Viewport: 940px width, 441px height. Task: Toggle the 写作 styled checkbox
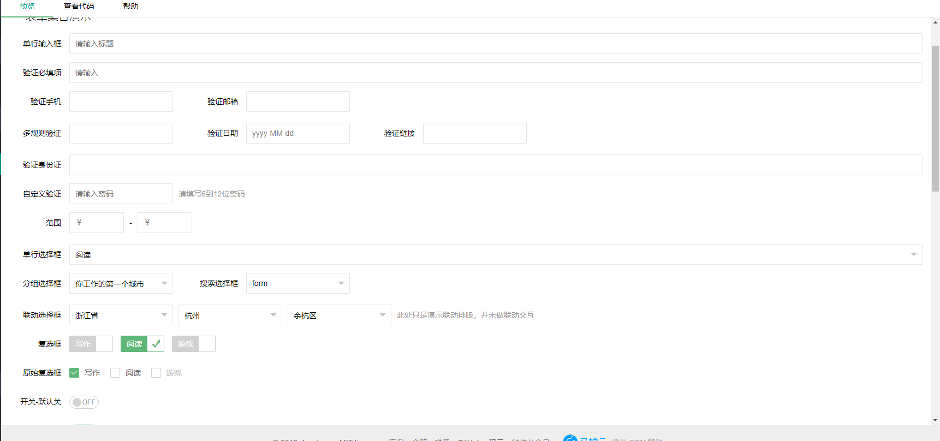[x=91, y=344]
